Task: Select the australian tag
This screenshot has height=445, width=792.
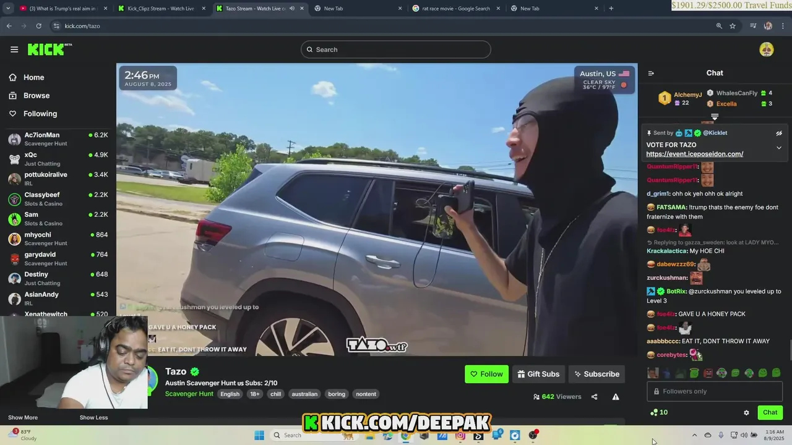Action: (x=304, y=394)
